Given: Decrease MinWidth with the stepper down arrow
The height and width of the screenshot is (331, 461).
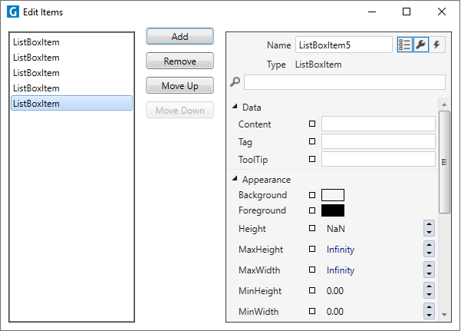Looking at the screenshot, I should tap(430, 315).
